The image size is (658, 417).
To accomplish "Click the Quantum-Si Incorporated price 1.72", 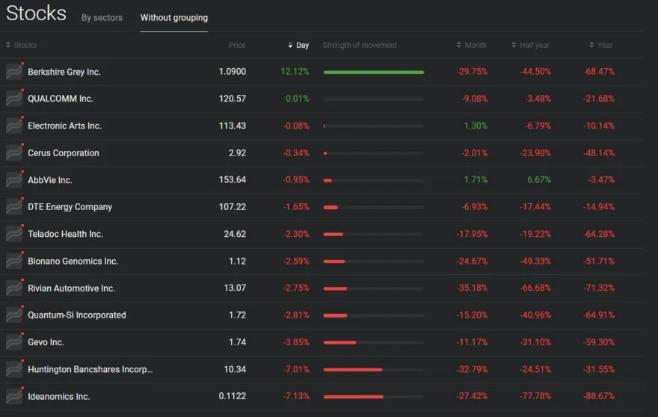I will pos(237,315).
